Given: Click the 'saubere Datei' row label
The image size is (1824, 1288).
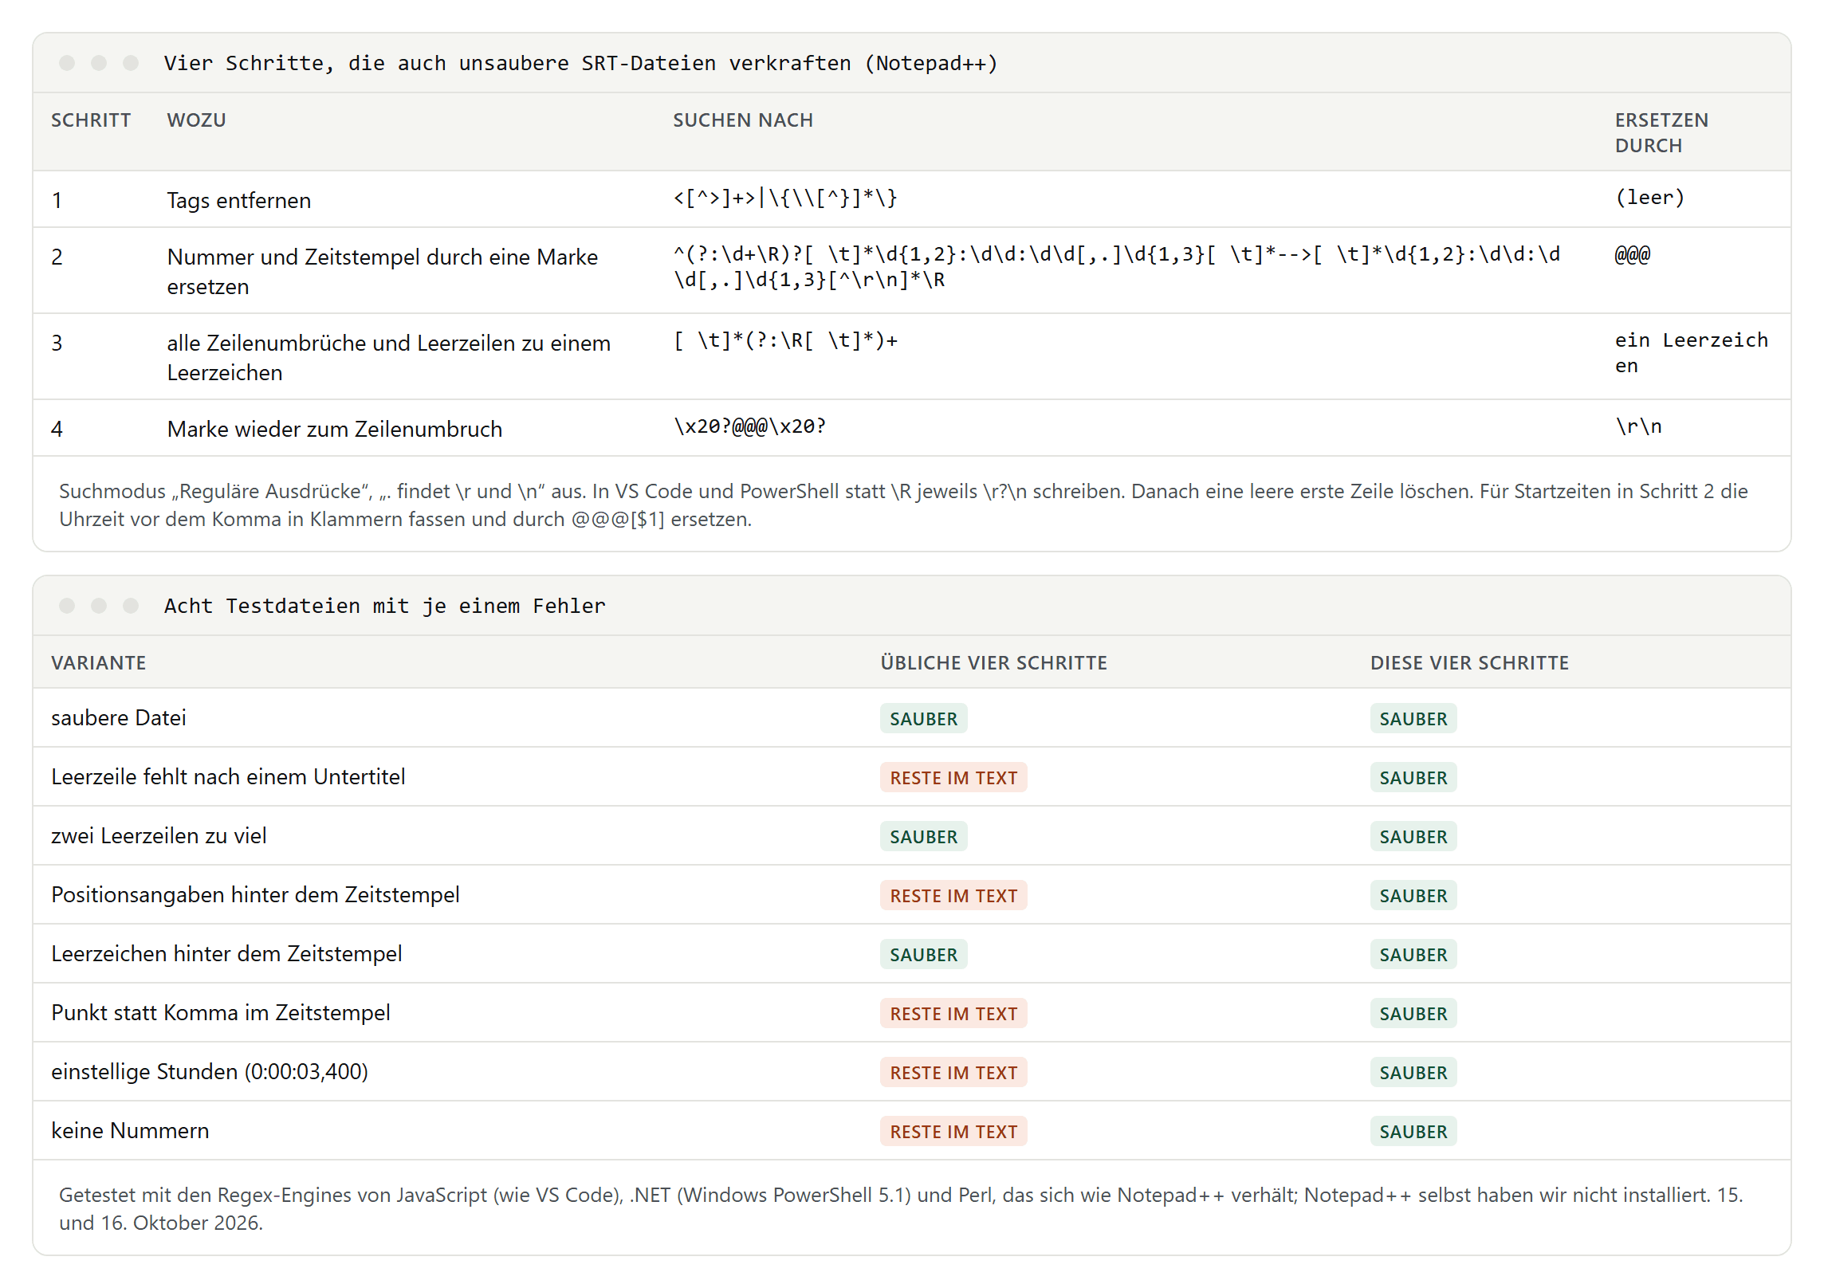Looking at the screenshot, I should [118, 718].
